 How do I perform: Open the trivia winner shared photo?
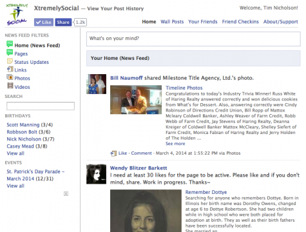point(136,100)
